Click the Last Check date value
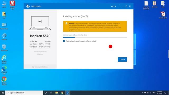 (x=45, y=44)
